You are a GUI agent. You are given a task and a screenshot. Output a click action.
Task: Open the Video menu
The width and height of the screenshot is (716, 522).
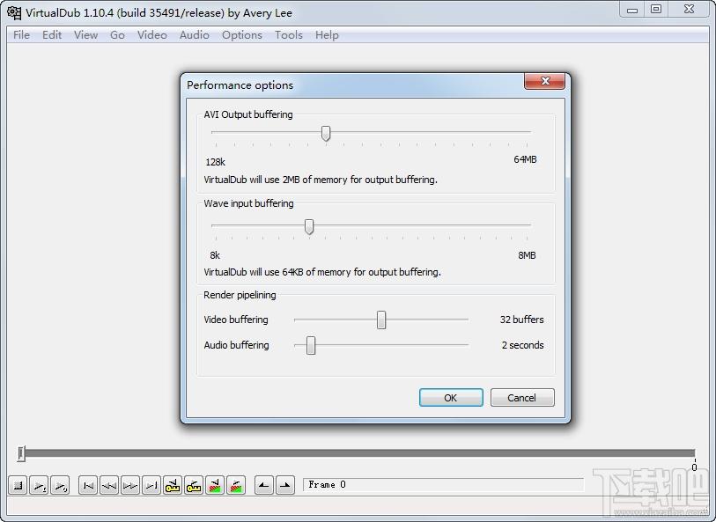(x=152, y=35)
